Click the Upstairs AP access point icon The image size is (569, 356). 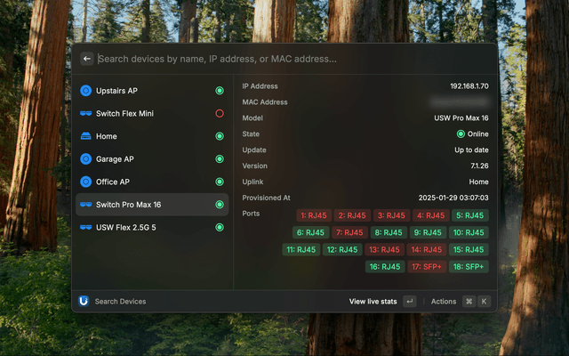[x=86, y=91]
